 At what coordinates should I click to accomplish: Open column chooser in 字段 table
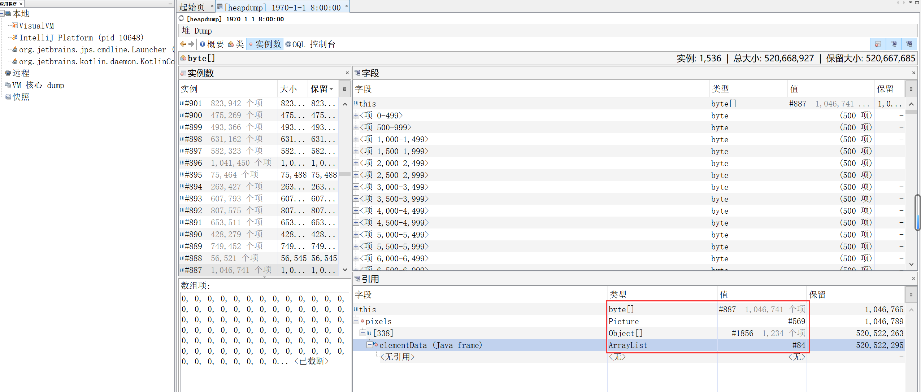911,89
